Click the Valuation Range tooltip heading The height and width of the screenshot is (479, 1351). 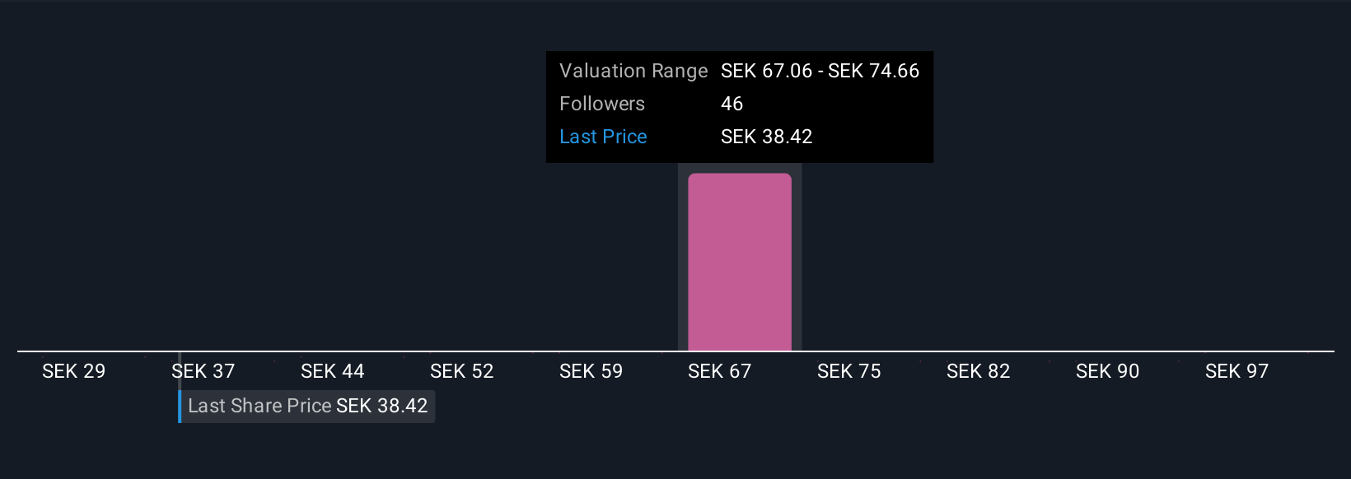click(633, 71)
